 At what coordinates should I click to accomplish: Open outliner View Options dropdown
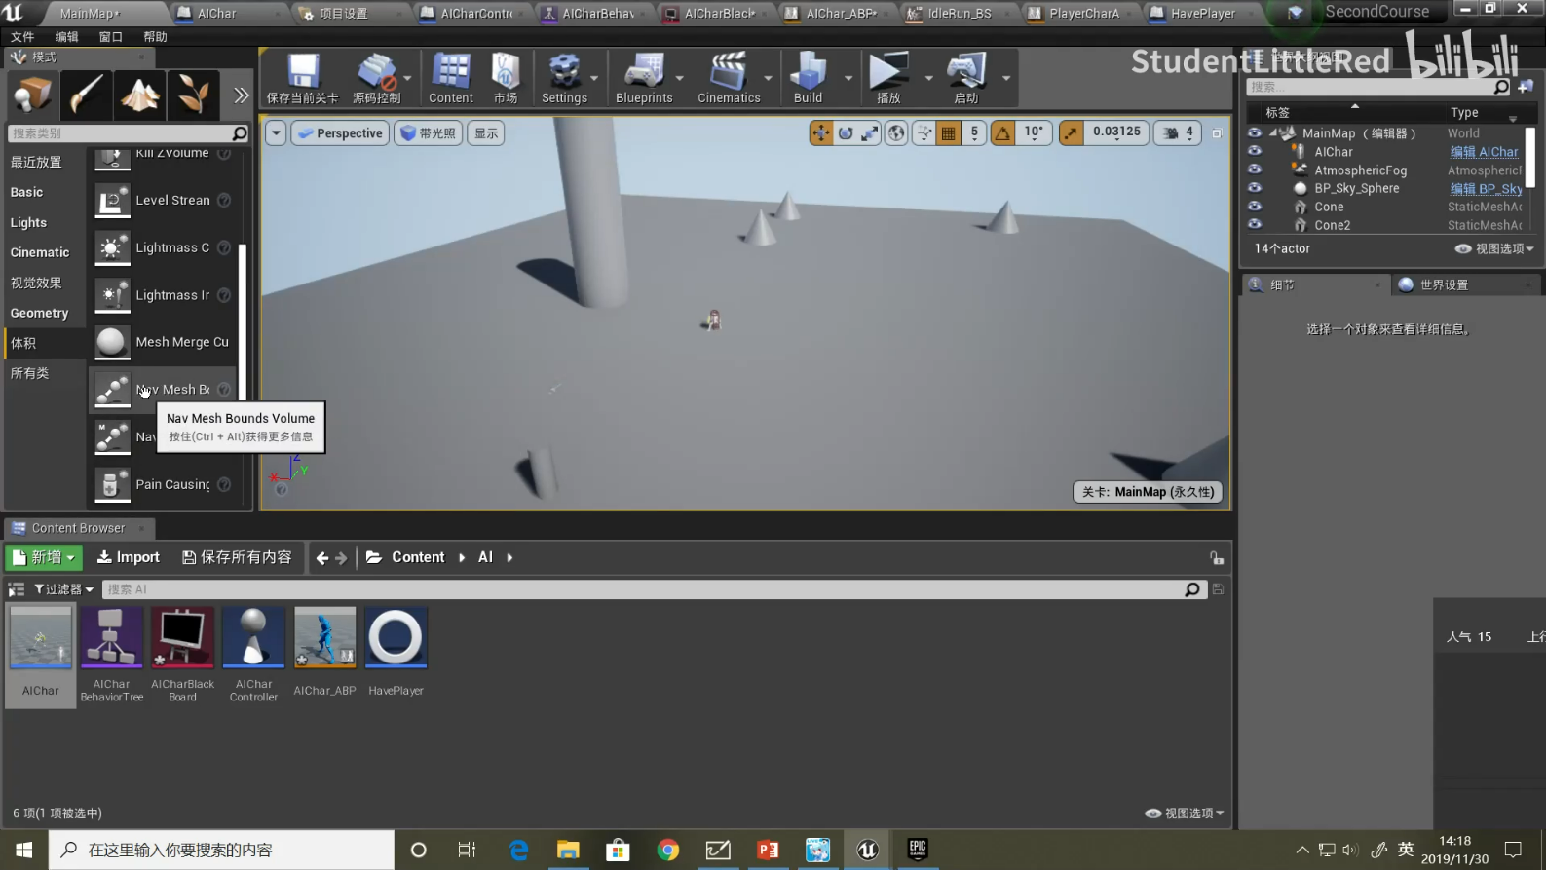tap(1494, 248)
